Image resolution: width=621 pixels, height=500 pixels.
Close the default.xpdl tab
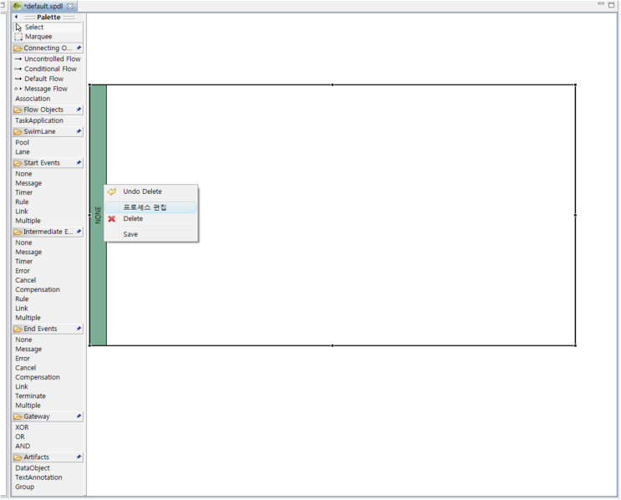pyautogui.click(x=70, y=7)
